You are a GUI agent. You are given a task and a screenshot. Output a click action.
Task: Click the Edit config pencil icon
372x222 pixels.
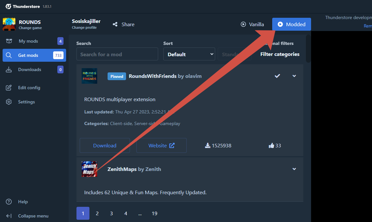click(9, 88)
